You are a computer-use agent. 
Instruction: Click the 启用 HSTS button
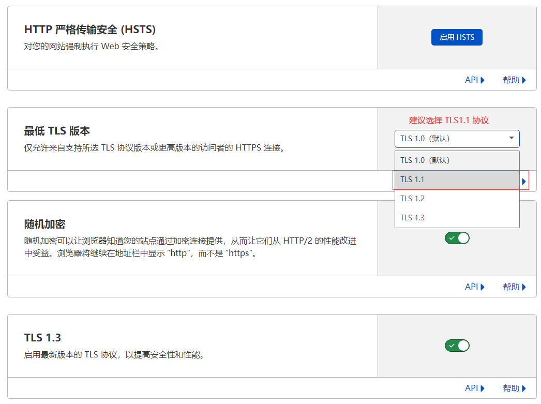457,37
